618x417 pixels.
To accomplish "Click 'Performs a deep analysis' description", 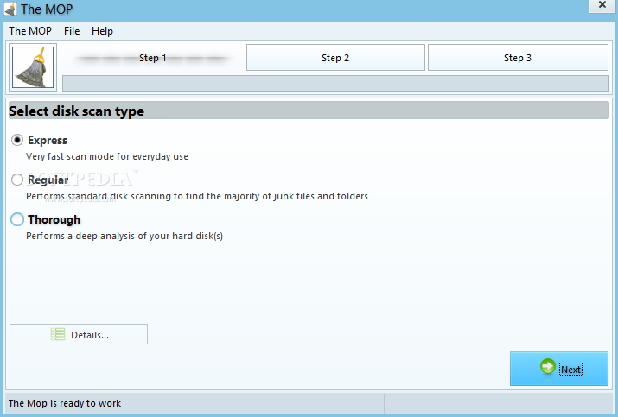I will (124, 236).
